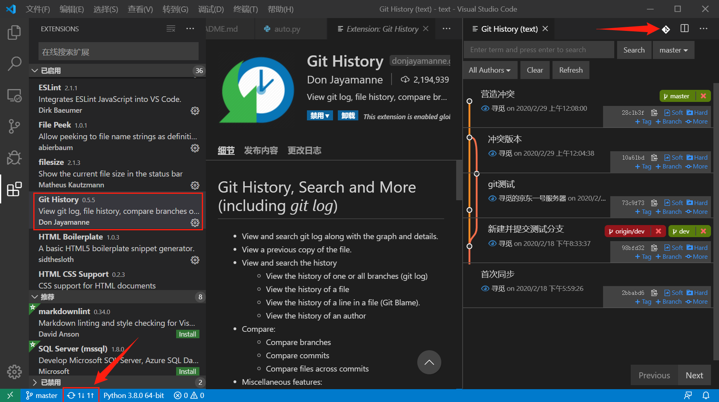
Task: Open HTML Boilerplate extension manage gear
Action: coord(195,260)
